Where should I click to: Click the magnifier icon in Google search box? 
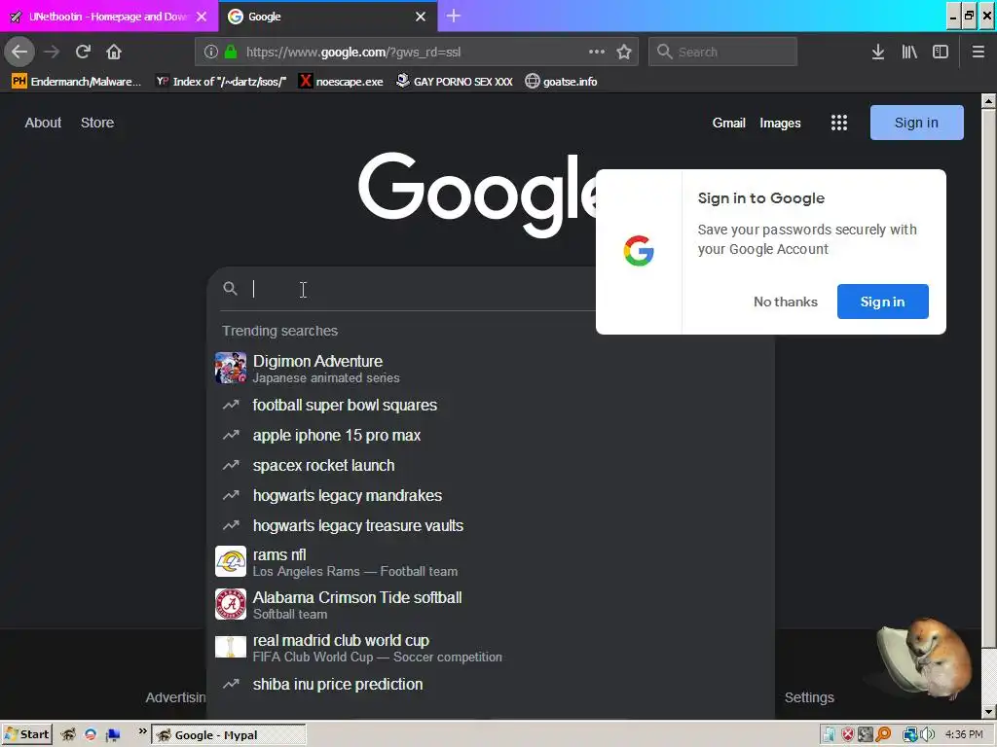point(230,289)
